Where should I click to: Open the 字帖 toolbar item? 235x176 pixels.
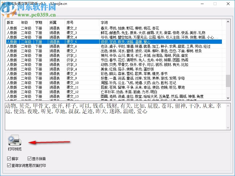(11, 13)
